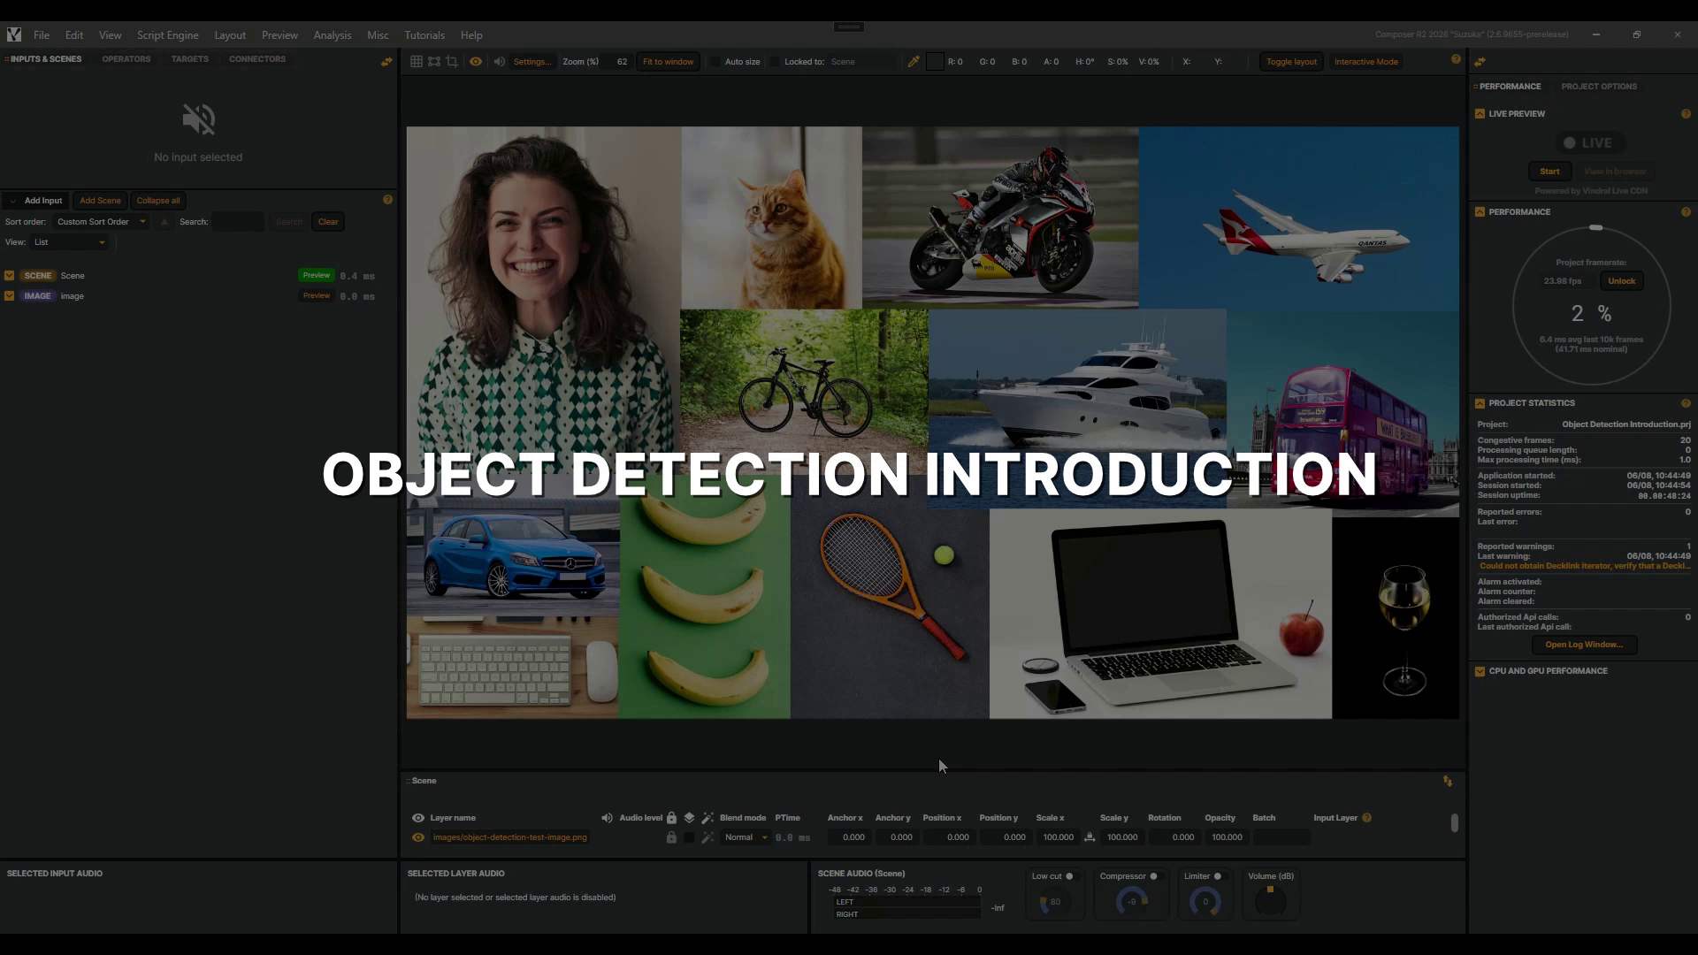
Task: Activate the color picker eyedropper icon
Action: (914, 62)
